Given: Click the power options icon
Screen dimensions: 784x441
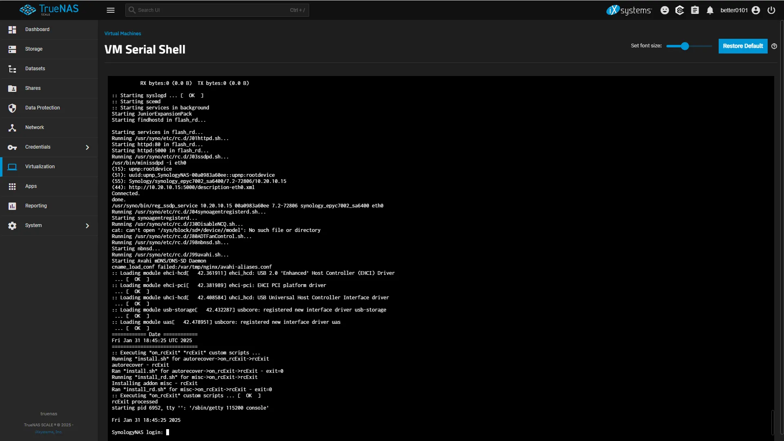Looking at the screenshot, I should [x=771, y=10].
